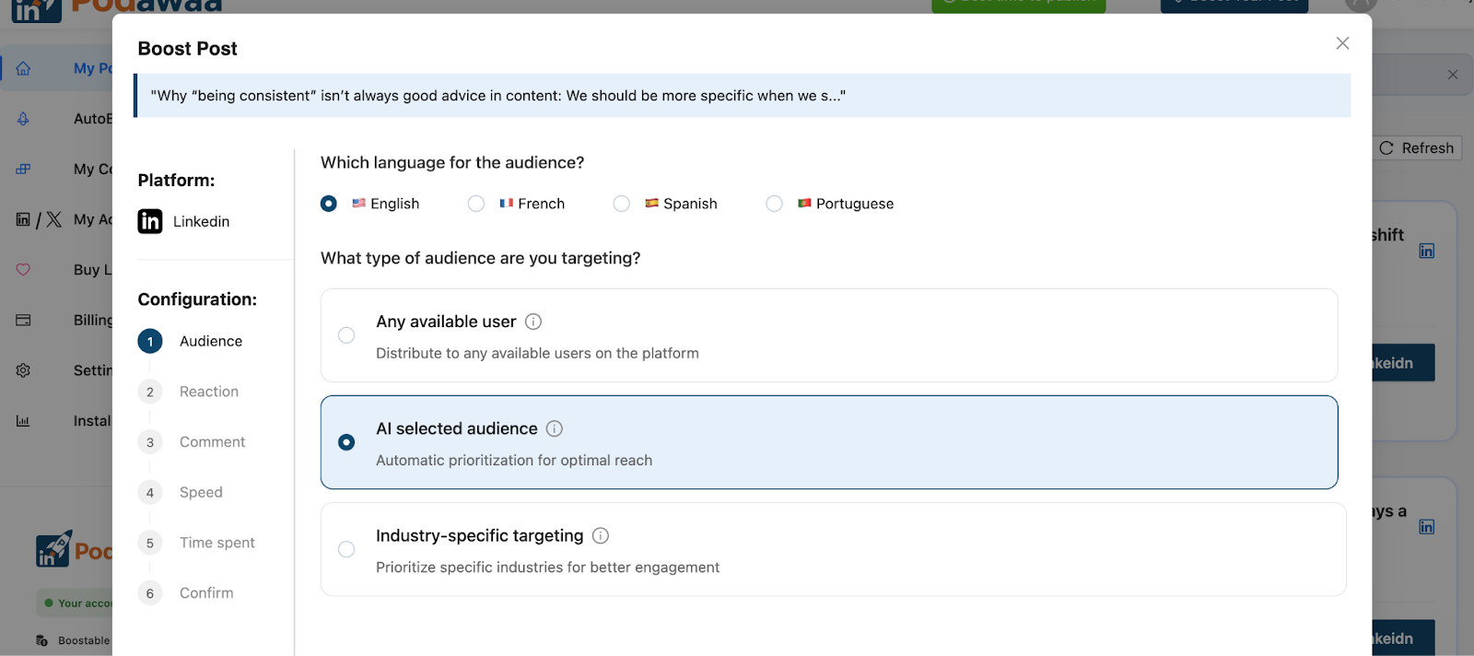
Task: Go to Time spent configuration step
Action: coord(196,543)
